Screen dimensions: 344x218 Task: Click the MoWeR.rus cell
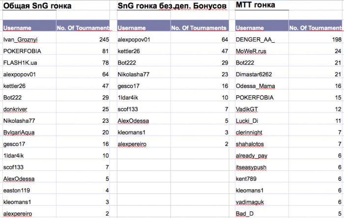click(x=254, y=51)
